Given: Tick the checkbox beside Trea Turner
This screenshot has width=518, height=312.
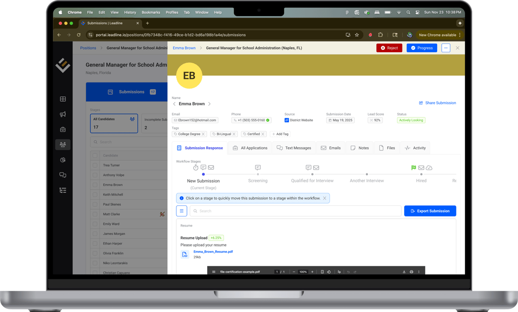Looking at the screenshot, I should point(95,165).
